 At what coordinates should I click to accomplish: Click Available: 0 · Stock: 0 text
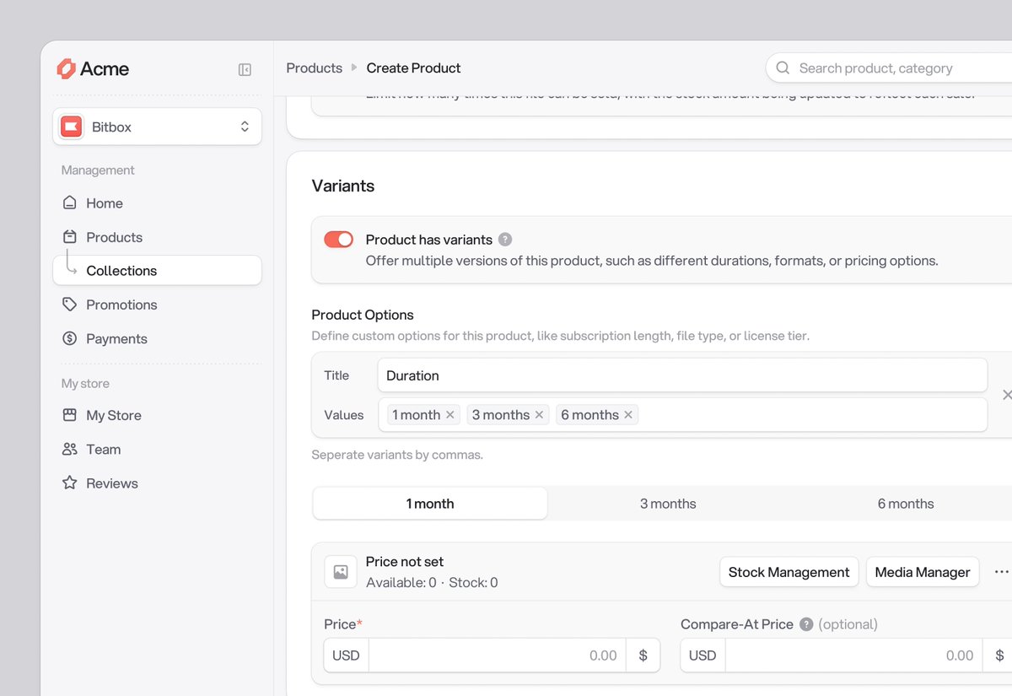(432, 583)
